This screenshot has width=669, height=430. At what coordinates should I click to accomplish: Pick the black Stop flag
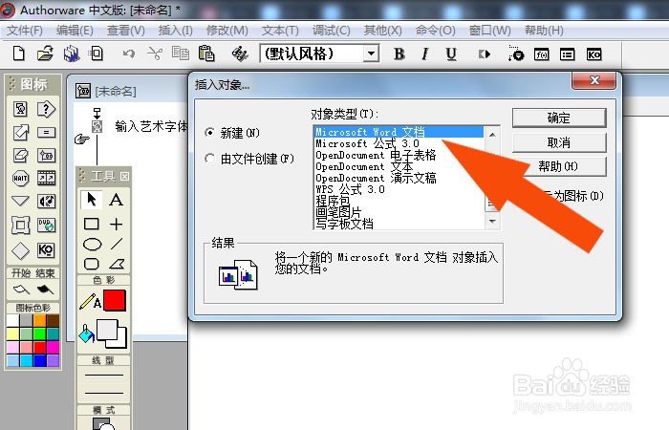click(45, 290)
